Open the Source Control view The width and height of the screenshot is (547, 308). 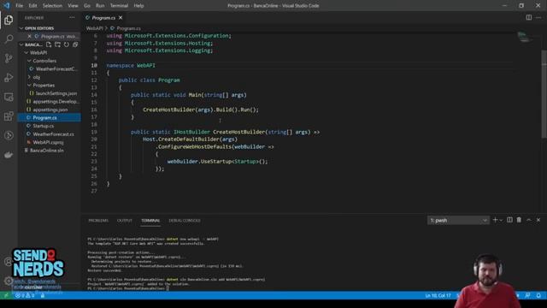point(9,58)
